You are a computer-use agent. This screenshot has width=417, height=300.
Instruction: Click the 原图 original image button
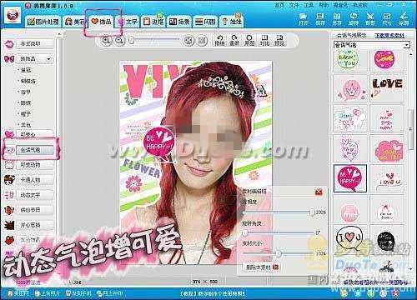coord(249,40)
